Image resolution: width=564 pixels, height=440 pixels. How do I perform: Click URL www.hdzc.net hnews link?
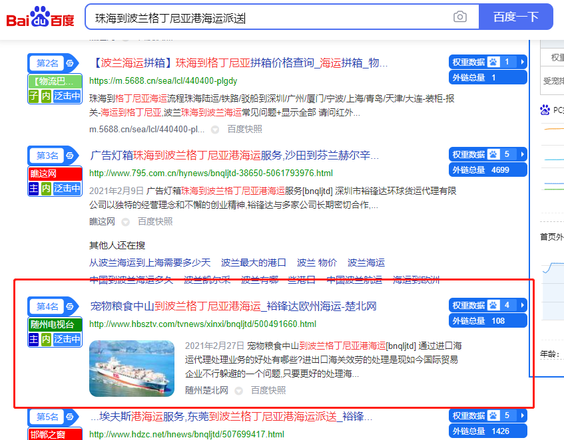pyautogui.click(x=186, y=435)
